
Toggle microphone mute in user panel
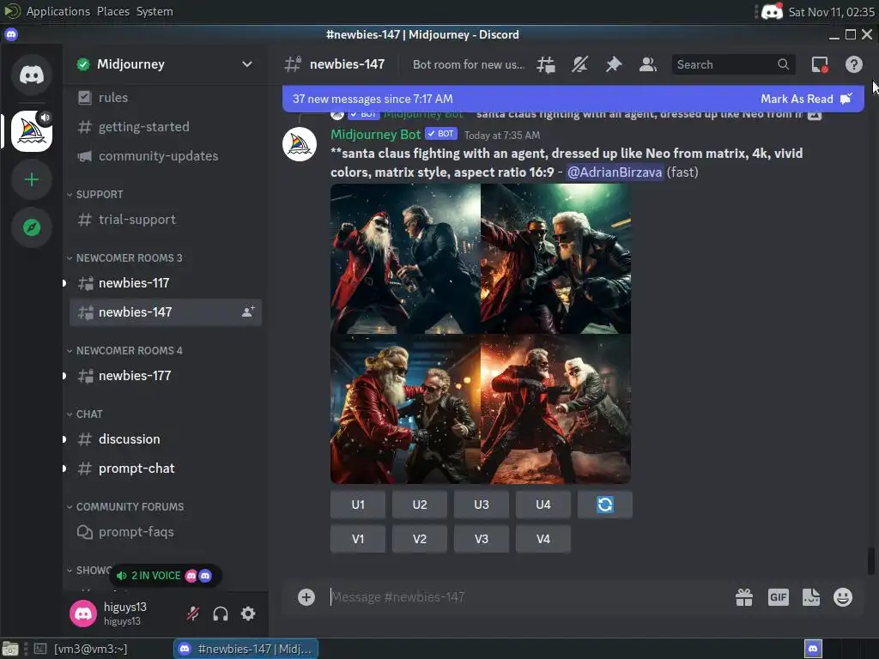(x=193, y=614)
